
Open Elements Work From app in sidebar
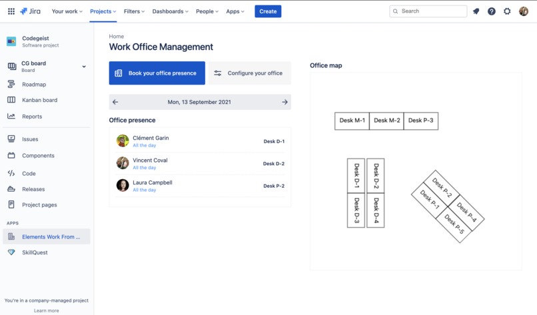[x=47, y=236]
